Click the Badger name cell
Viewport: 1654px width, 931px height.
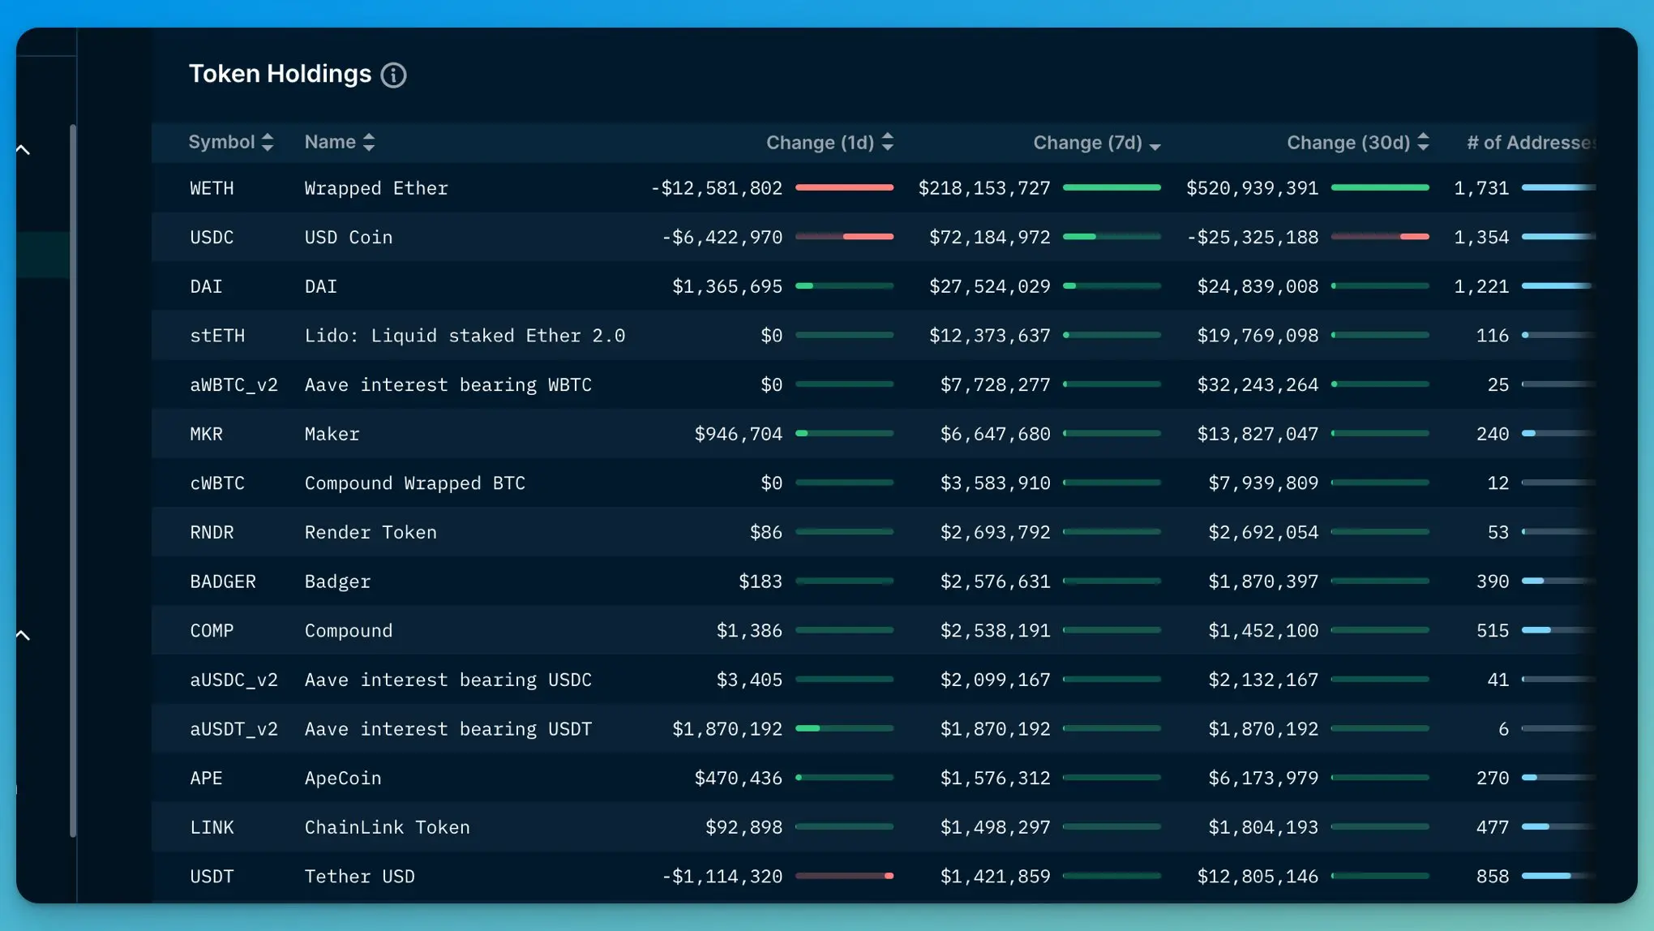[x=337, y=582]
